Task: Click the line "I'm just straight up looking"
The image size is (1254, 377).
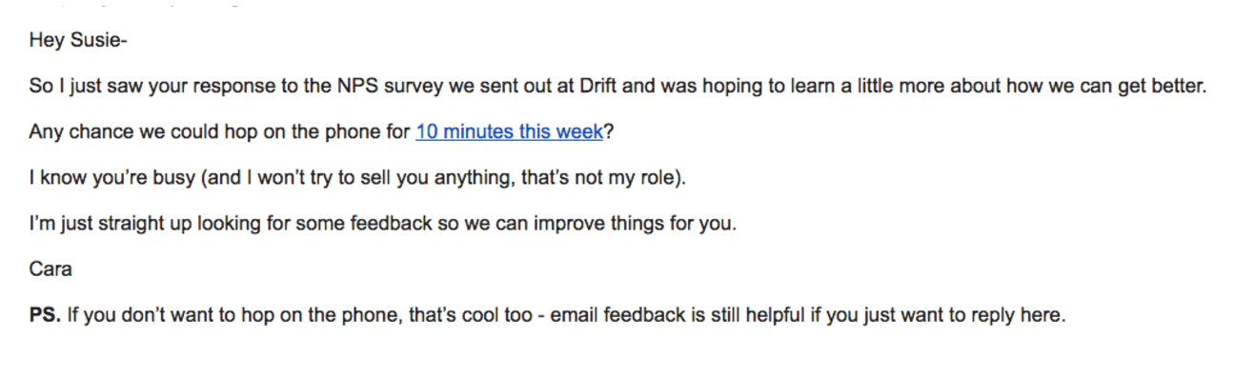Action: click(x=384, y=224)
